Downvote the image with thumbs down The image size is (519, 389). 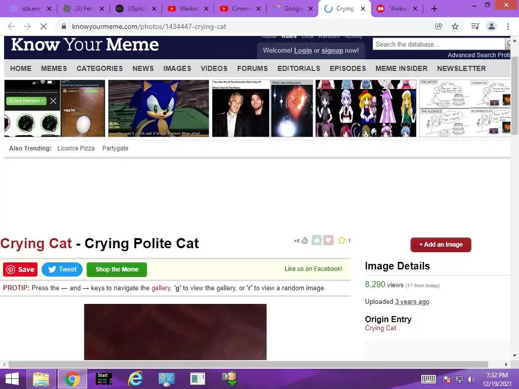[x=328, y=241]
